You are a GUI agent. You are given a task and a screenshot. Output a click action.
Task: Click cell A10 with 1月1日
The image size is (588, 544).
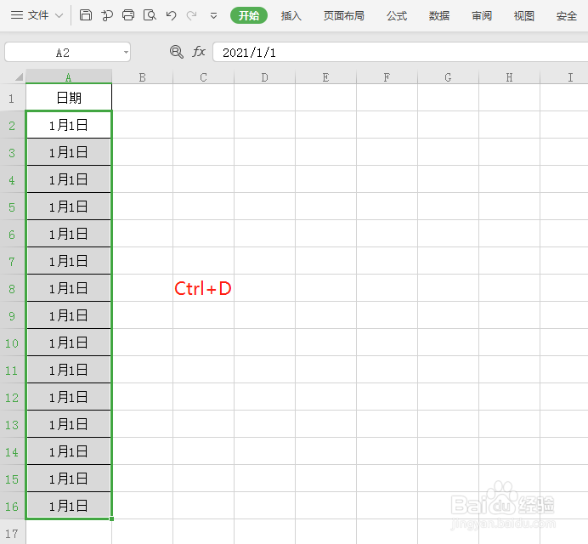pyautogui.click(x=69, y=343)
